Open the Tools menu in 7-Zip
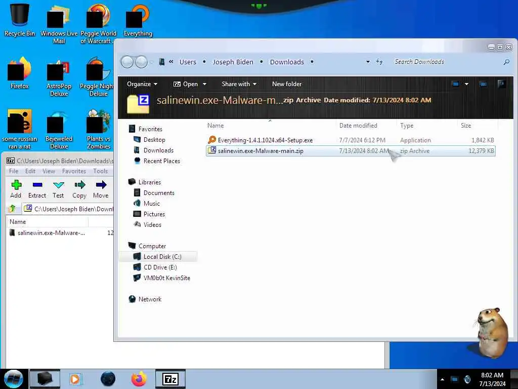518x389 pixels. click(x=101, y=171)
